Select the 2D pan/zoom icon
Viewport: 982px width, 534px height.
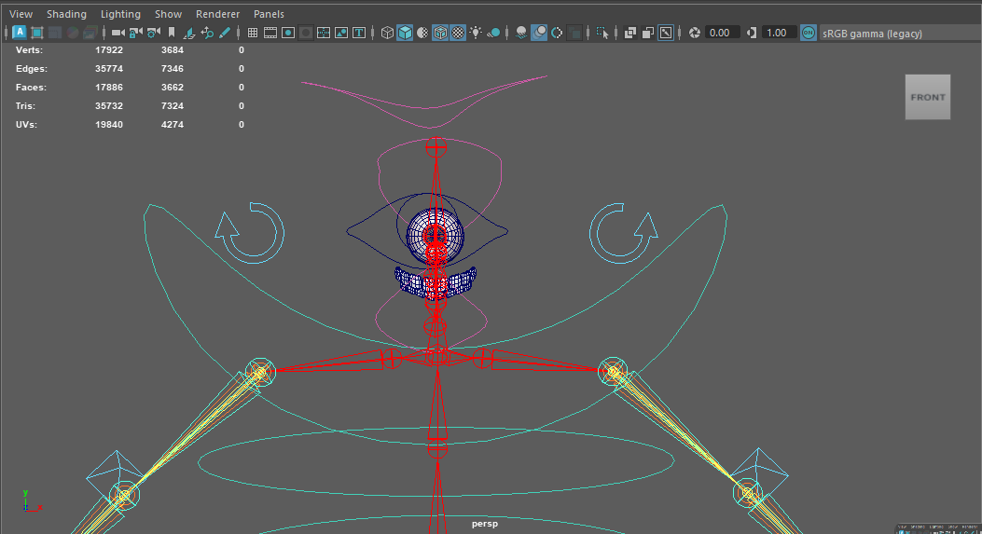(x=207, y=33)
